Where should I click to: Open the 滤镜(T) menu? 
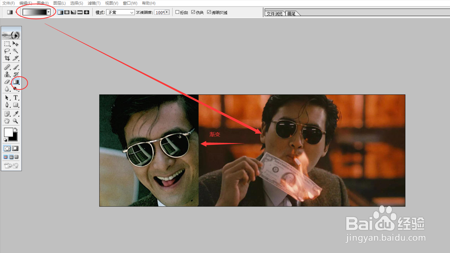[x=94, y=3]
